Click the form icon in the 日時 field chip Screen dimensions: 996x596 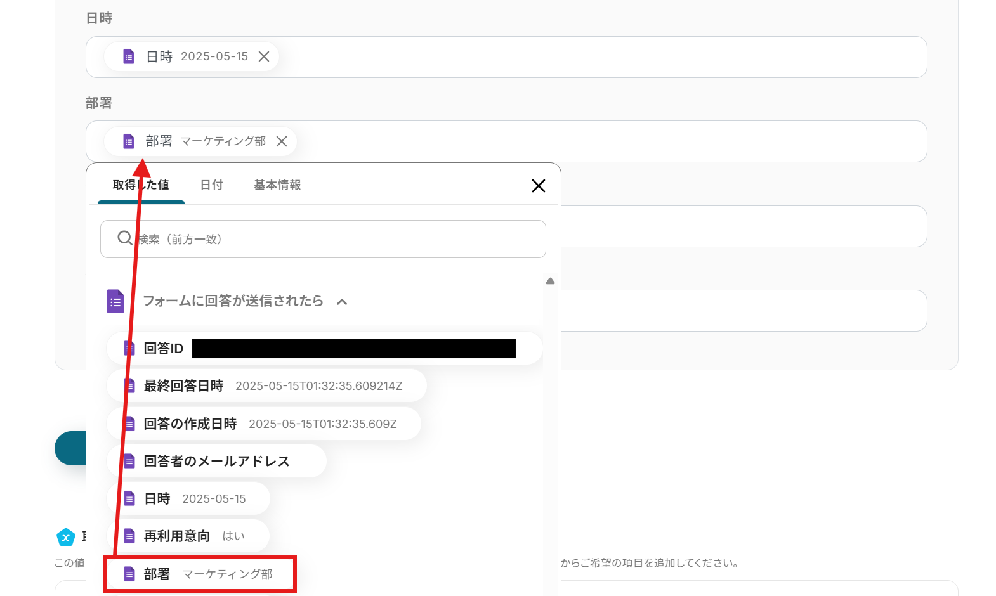point(129,57)
